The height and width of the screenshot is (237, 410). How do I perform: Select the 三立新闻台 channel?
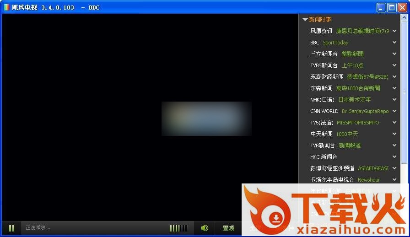[324, 54]
